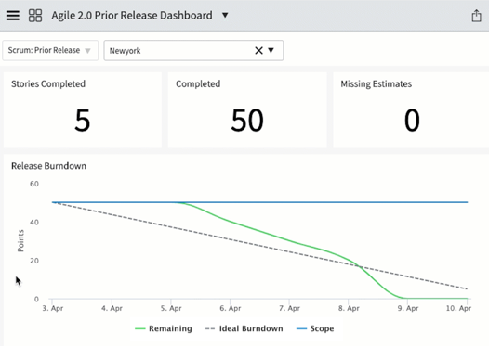Click the Stories Completed value 5
This screenshot has height=346, width=489.
(x=83, y=120)
